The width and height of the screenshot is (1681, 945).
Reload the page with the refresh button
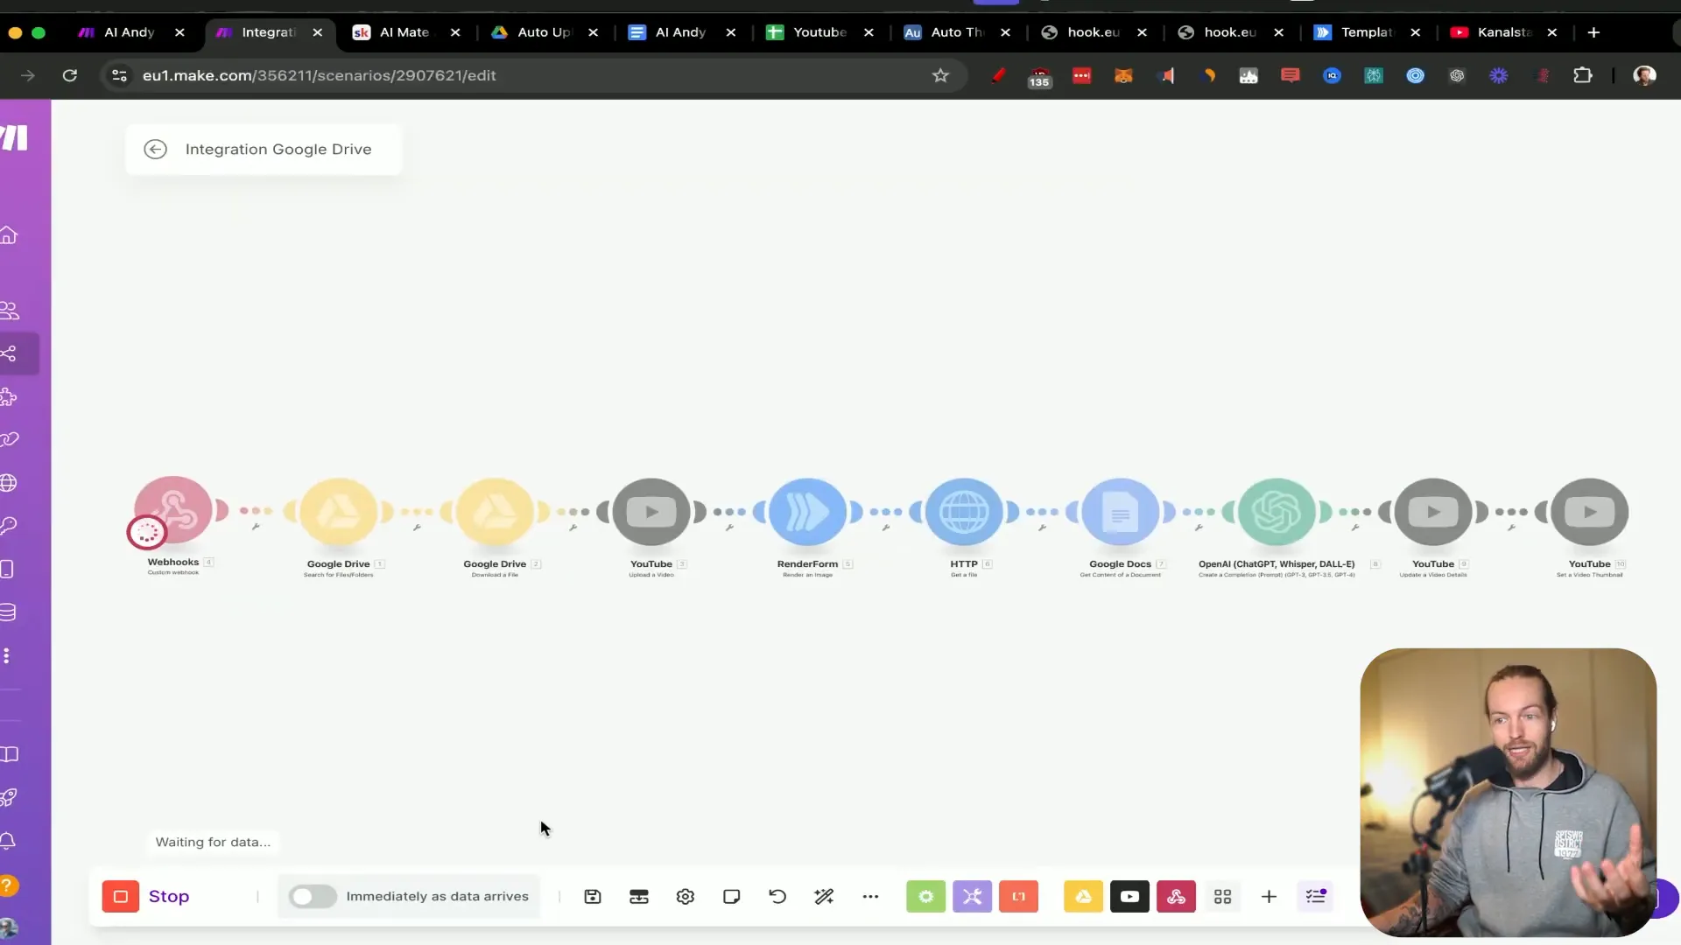pyautogui.click(x=70, y=75)
